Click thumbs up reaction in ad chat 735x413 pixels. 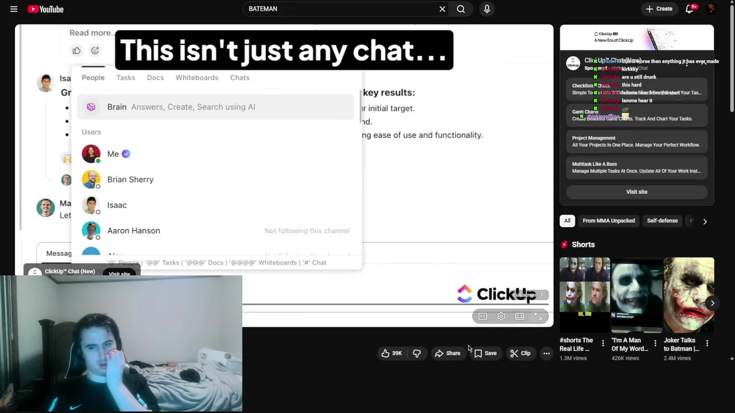tap(76, 50)
